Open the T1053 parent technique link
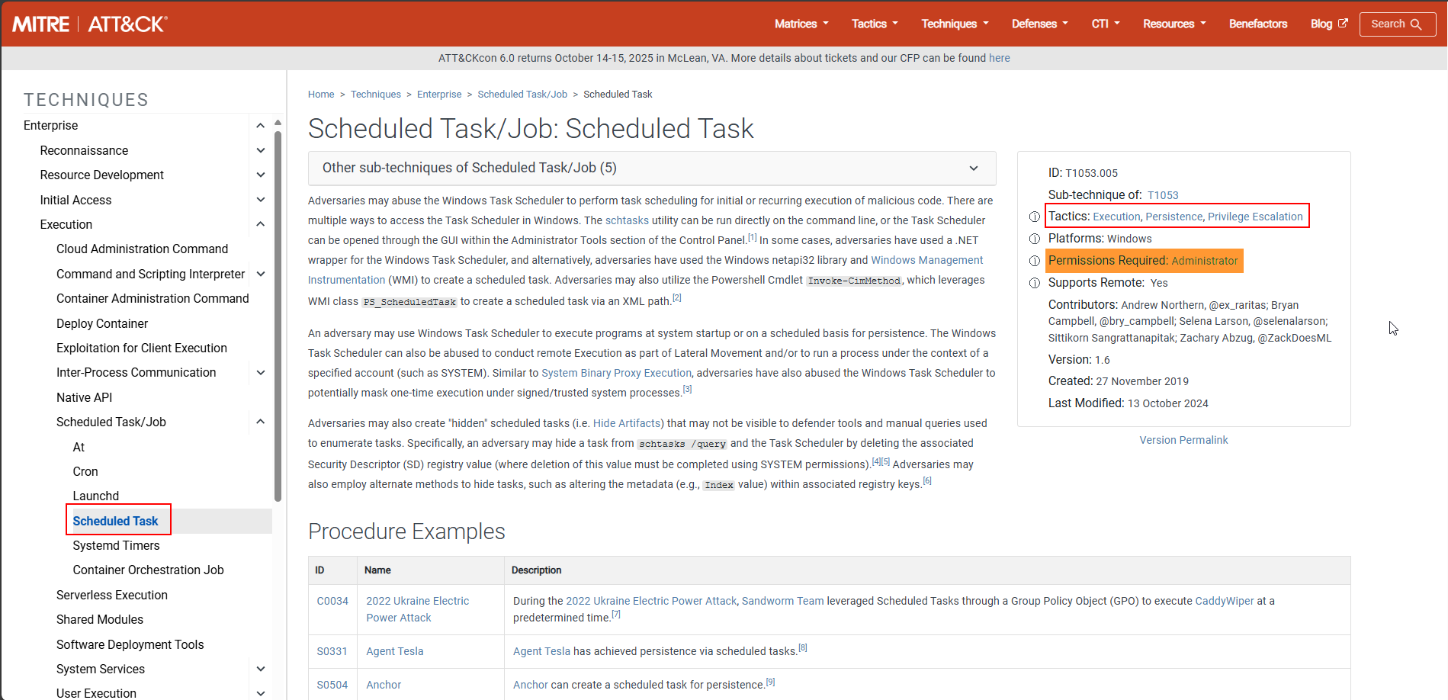Image resolution: width=1448 pixels, height=700 pixels. coord(1163,195)
